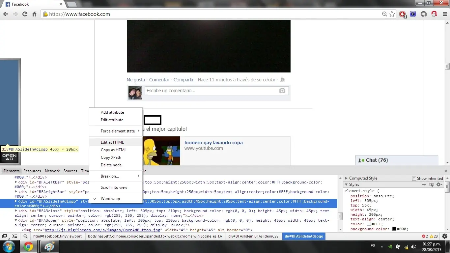Expand the BFAleftBar div node
The width and height of the screenshot is (450, 253).
click(x=16, y=182)
